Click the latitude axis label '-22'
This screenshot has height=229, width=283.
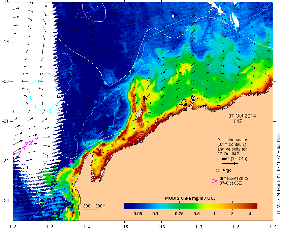click(5, 161)
